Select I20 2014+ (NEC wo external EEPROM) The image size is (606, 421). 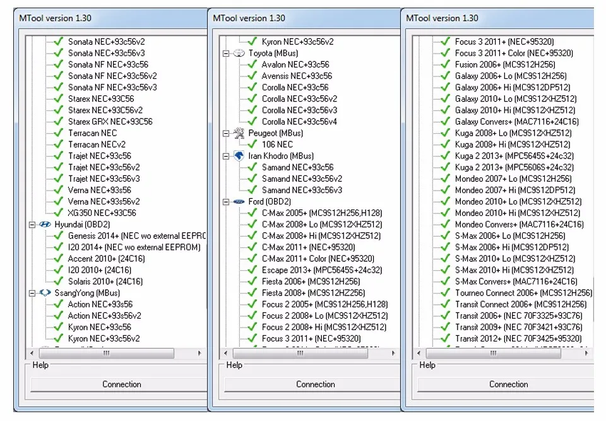tap(134, 247)
